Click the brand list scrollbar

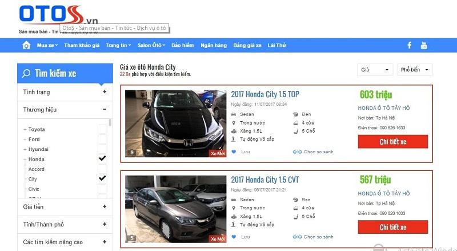[110, 123]
